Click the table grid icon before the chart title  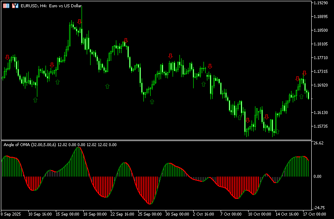pos(6,6)
